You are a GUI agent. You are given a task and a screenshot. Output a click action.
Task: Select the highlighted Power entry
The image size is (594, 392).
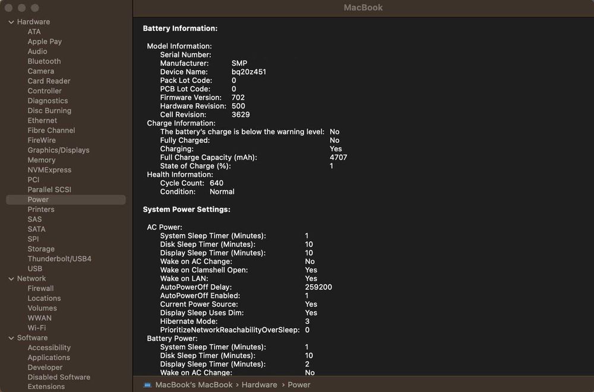(66, 199)
